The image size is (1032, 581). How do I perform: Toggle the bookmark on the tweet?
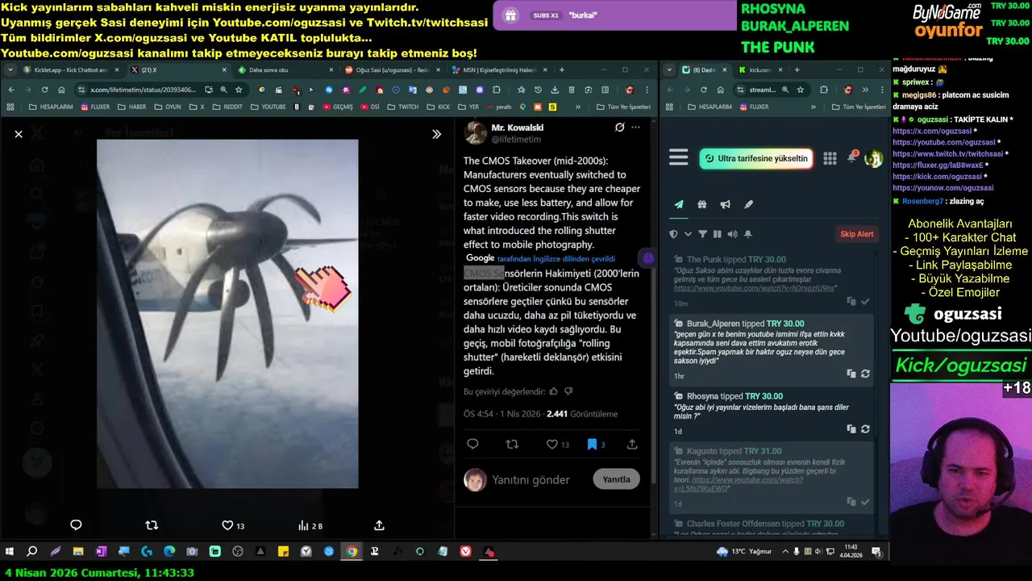(597, 444)
